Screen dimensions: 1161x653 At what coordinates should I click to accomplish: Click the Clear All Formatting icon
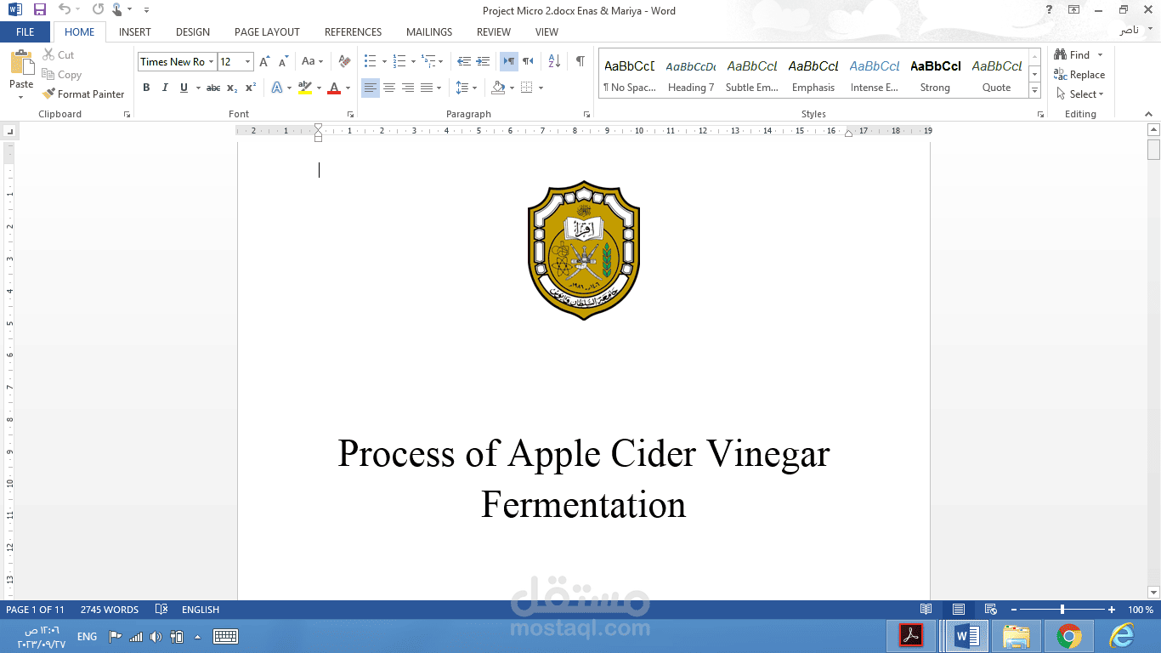click(344, 61)
